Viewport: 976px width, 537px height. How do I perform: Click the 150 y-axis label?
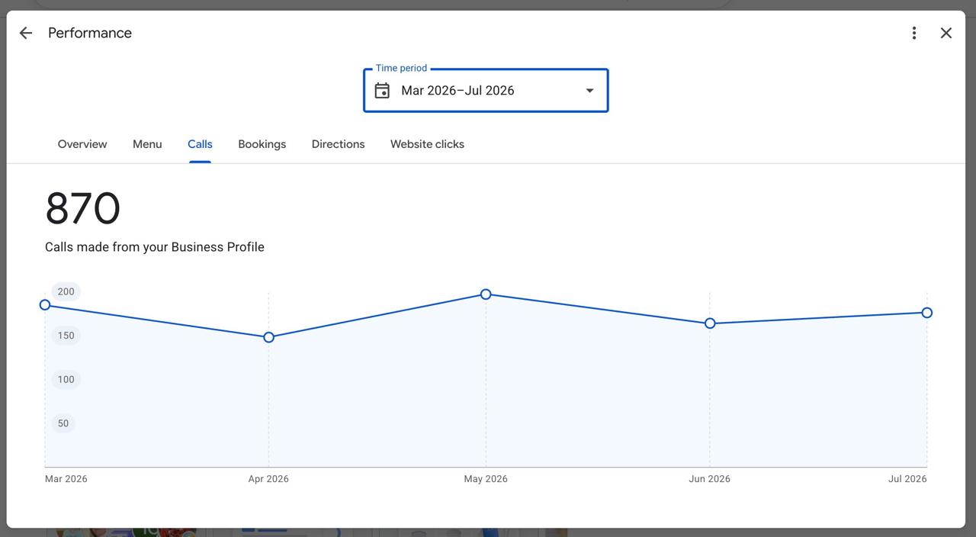point(66,336)
